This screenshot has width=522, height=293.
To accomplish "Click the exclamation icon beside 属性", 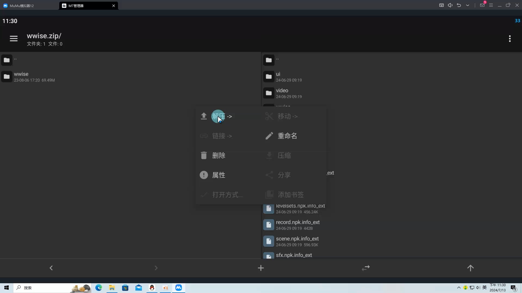I will [204, 175].
